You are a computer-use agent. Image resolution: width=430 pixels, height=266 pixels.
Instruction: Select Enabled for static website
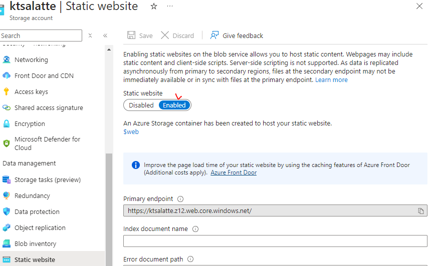click(174, 105)
